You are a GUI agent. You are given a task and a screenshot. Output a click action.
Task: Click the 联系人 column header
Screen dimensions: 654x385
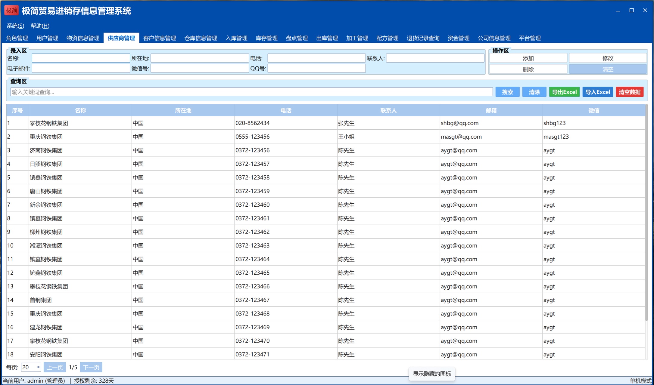pyautogui.click(x=388, y=110)
